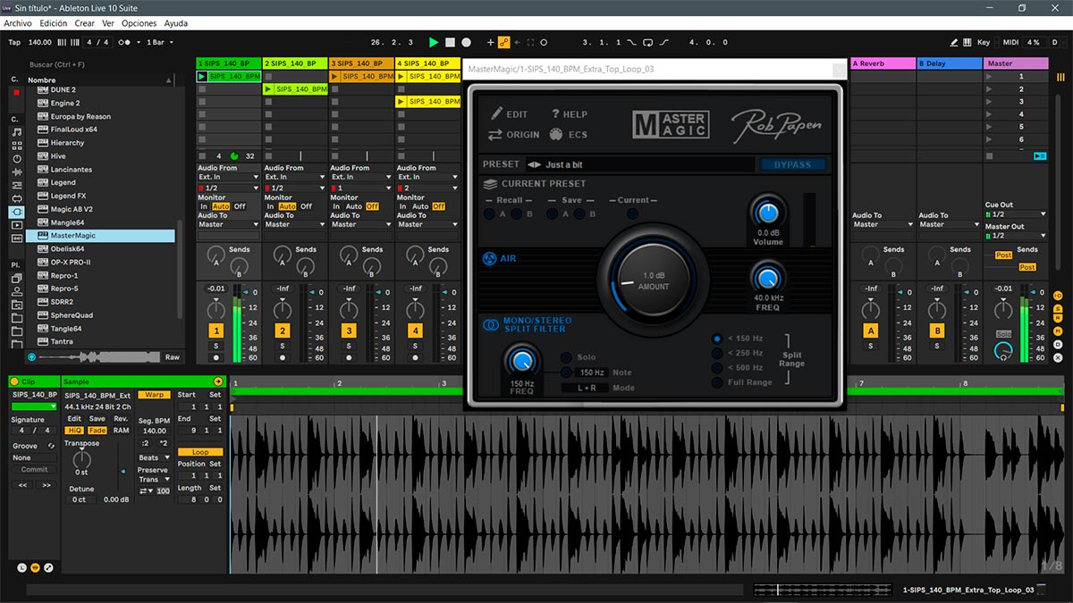Activate the Draw Mode pencil icon

coord(955,42)
